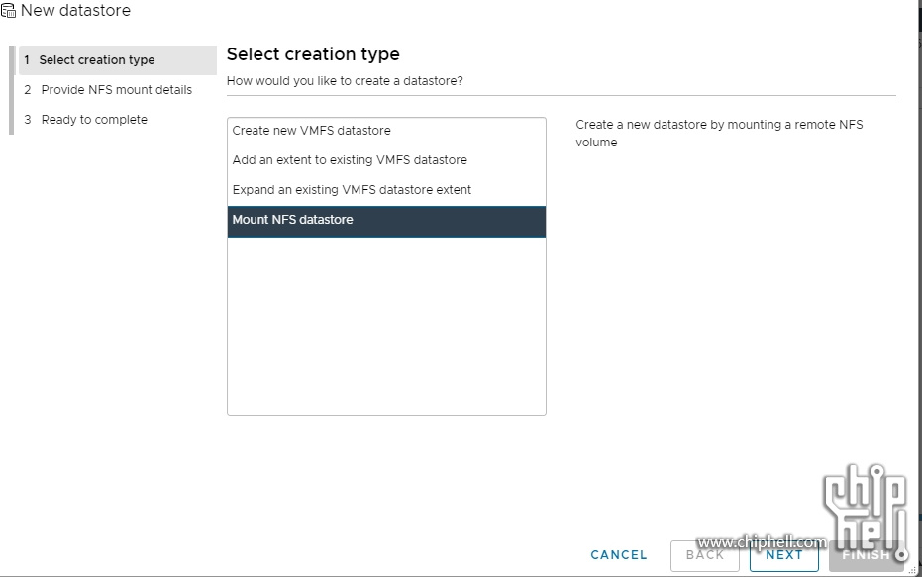
Task: Click the remote NFS volume description text
Action: tap(719, 134)
